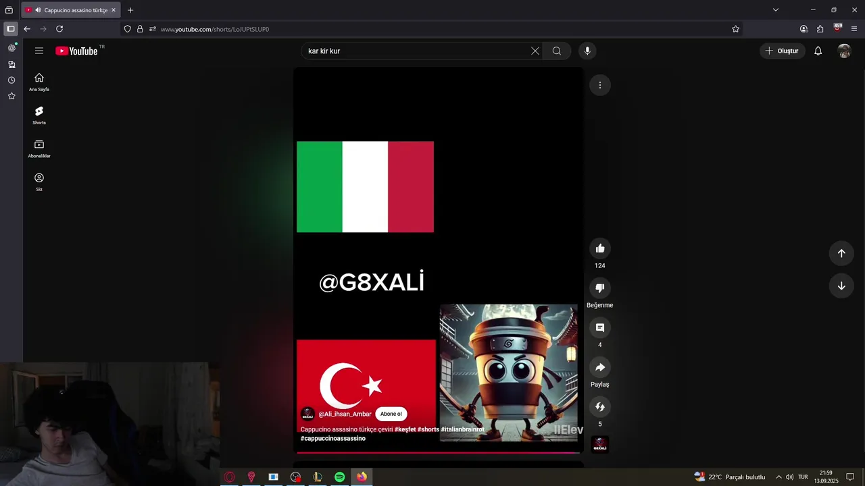Go to the next Short with down arrow

[841, 286]
